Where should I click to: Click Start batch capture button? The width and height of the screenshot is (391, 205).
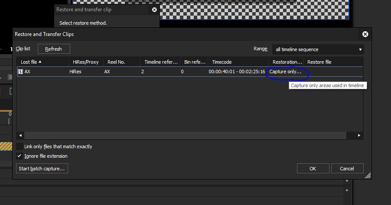[42, 169]
